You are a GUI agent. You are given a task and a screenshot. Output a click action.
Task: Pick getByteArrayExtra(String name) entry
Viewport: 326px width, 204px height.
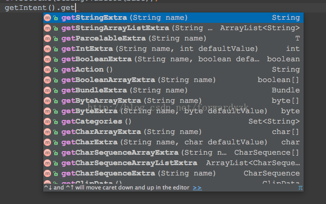173,101
